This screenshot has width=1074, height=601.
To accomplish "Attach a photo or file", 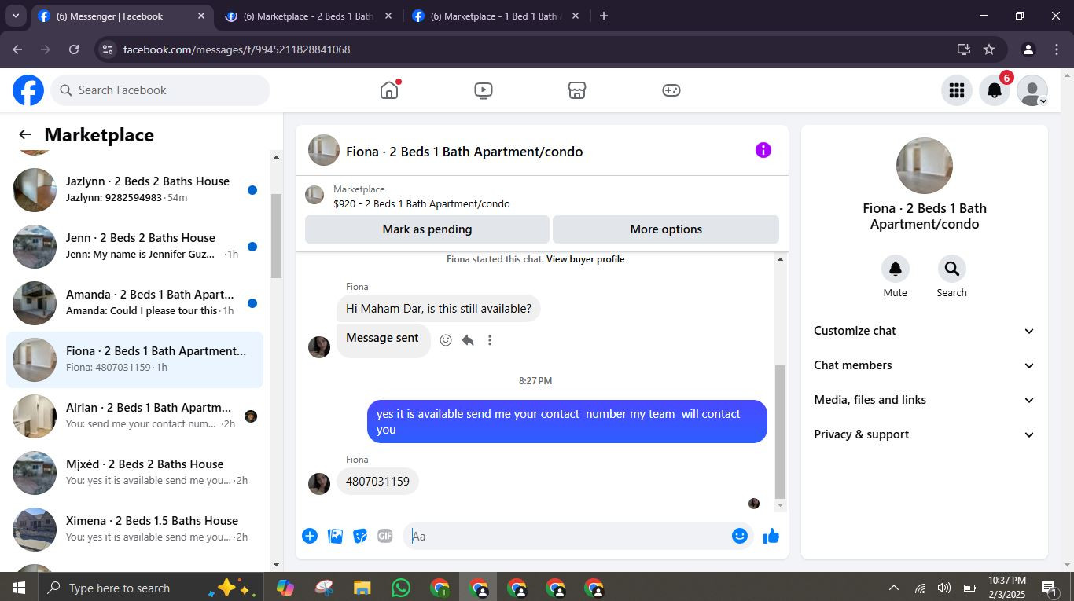I will point(335,536).
